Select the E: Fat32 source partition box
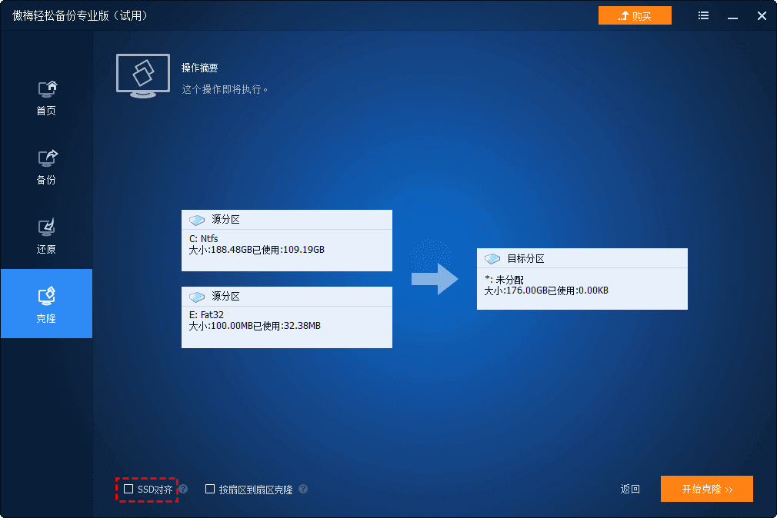 286,326
